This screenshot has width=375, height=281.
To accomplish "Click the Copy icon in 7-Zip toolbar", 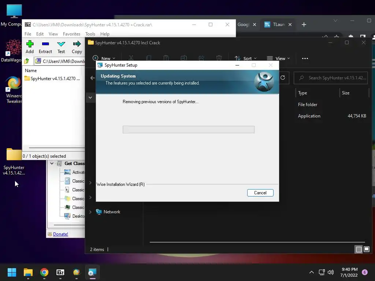I will coord(77,47).
